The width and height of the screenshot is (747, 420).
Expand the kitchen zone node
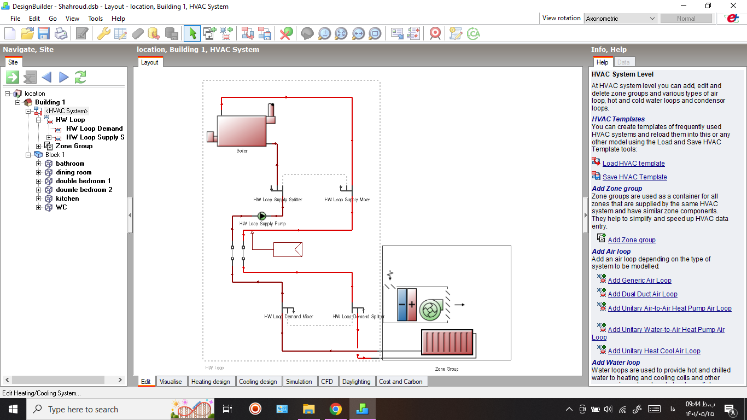pos(38,199)
